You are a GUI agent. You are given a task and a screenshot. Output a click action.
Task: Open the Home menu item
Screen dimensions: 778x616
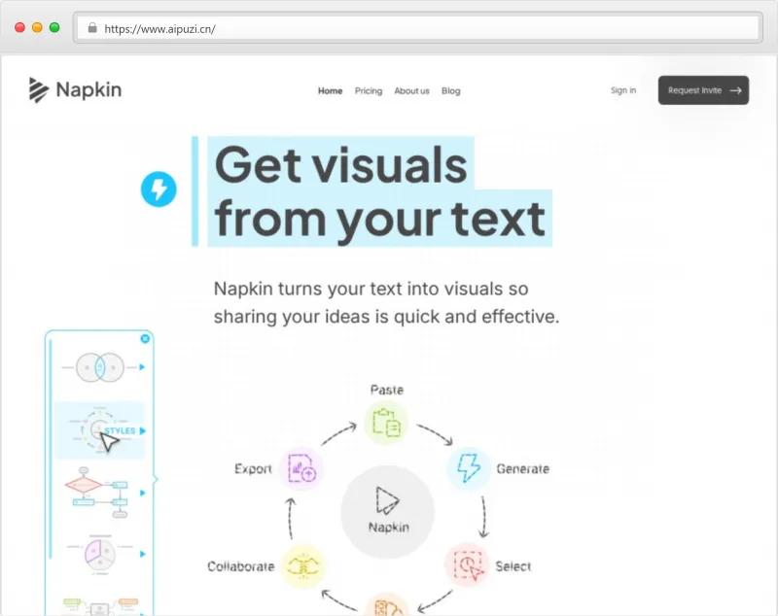point(330,90)
